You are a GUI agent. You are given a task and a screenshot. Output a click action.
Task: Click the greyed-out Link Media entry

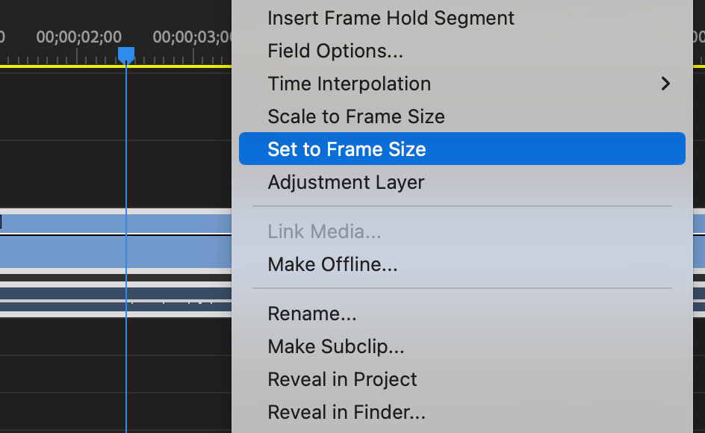coord(324,231)
